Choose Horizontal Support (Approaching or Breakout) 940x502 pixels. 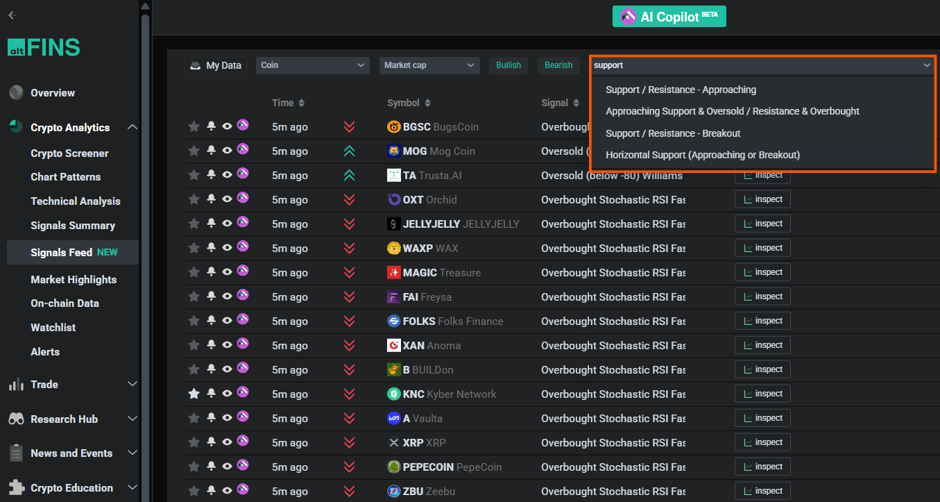(x=703, y=155)
